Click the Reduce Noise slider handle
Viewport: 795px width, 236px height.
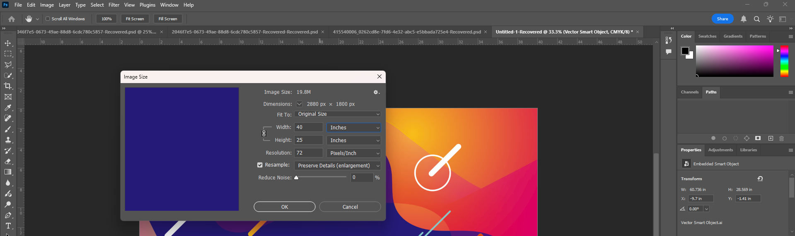[296, 178]
